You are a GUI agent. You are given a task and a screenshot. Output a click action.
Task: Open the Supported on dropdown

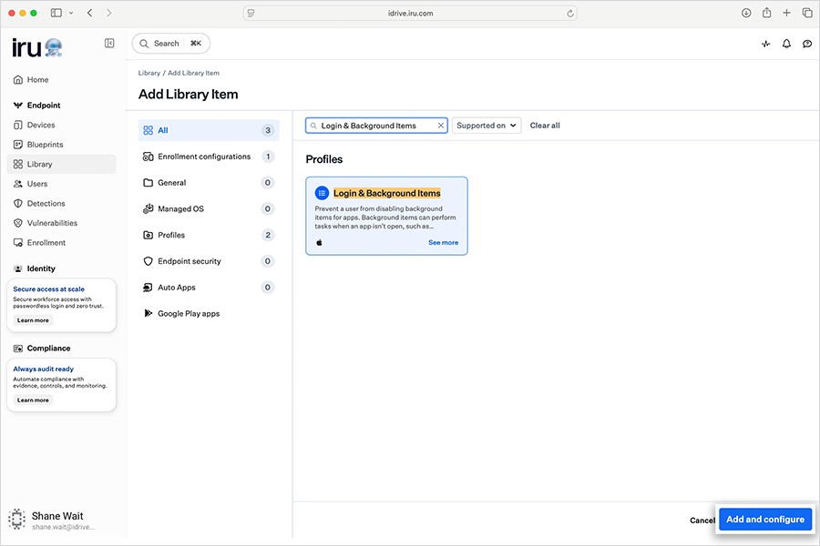[x=487, y=126]
